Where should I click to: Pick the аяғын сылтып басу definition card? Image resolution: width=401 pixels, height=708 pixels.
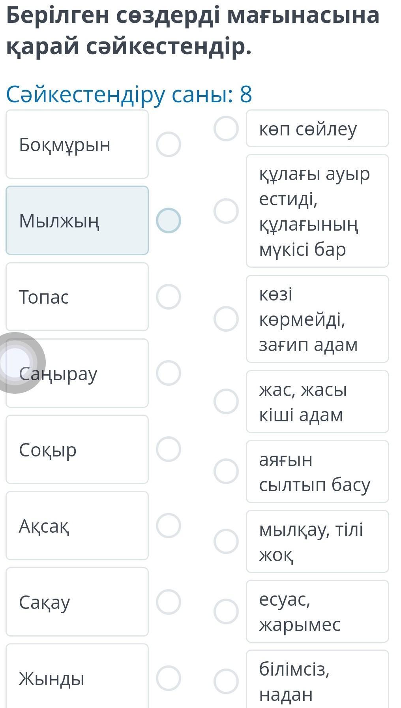point(317,471)
